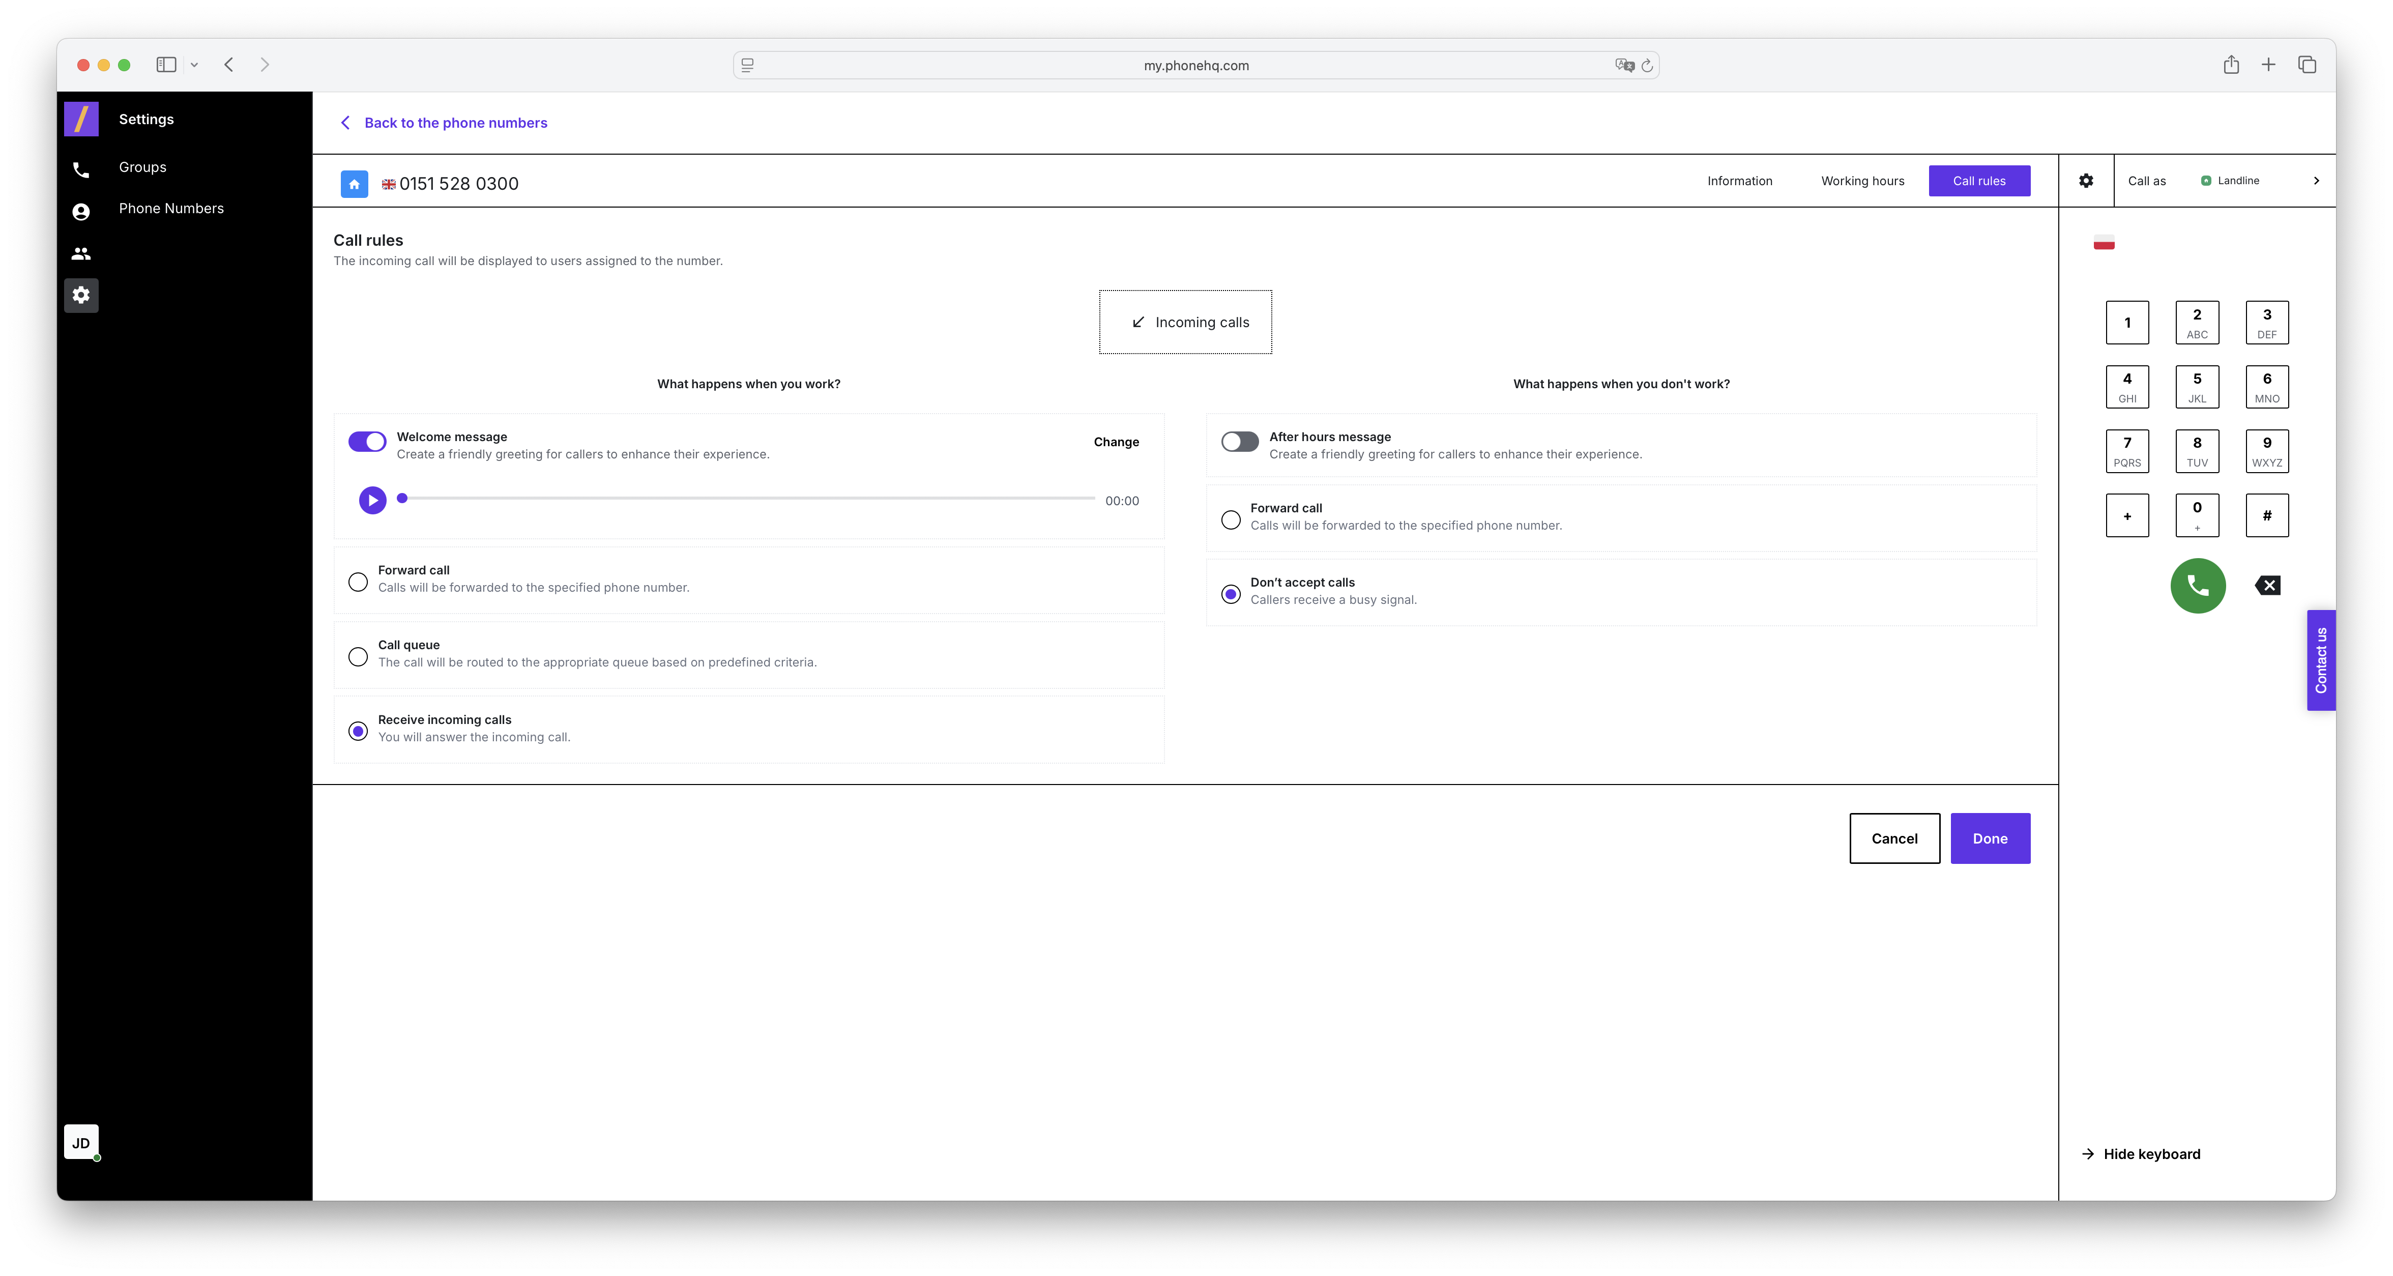Click the welcome message audio progress slider
2393x1276 pixels.
pyautogui.click(x=748, y=499)
